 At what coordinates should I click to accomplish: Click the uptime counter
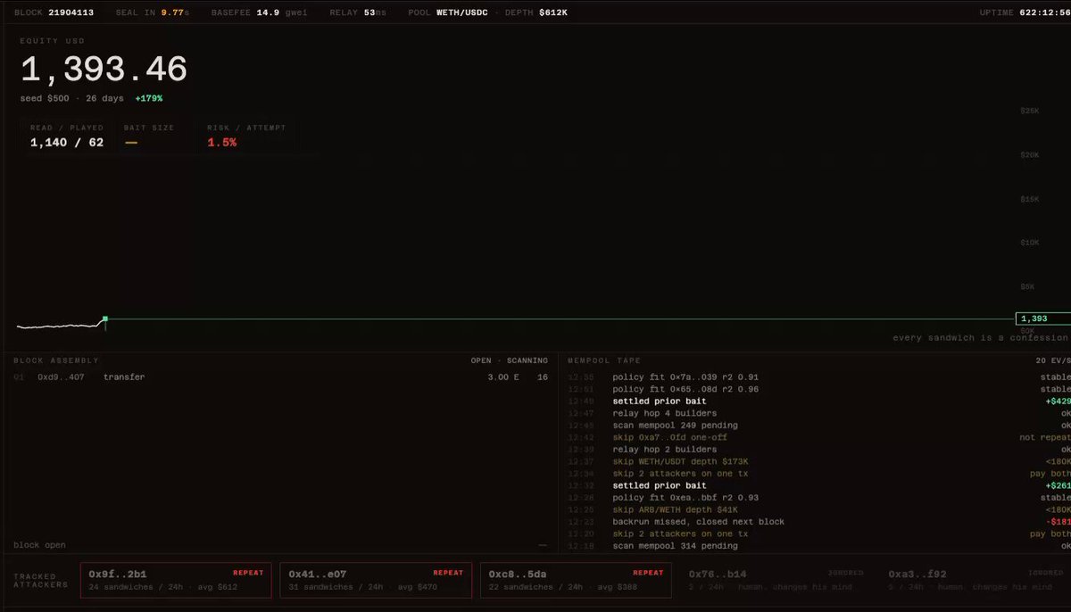(1024, 12)
